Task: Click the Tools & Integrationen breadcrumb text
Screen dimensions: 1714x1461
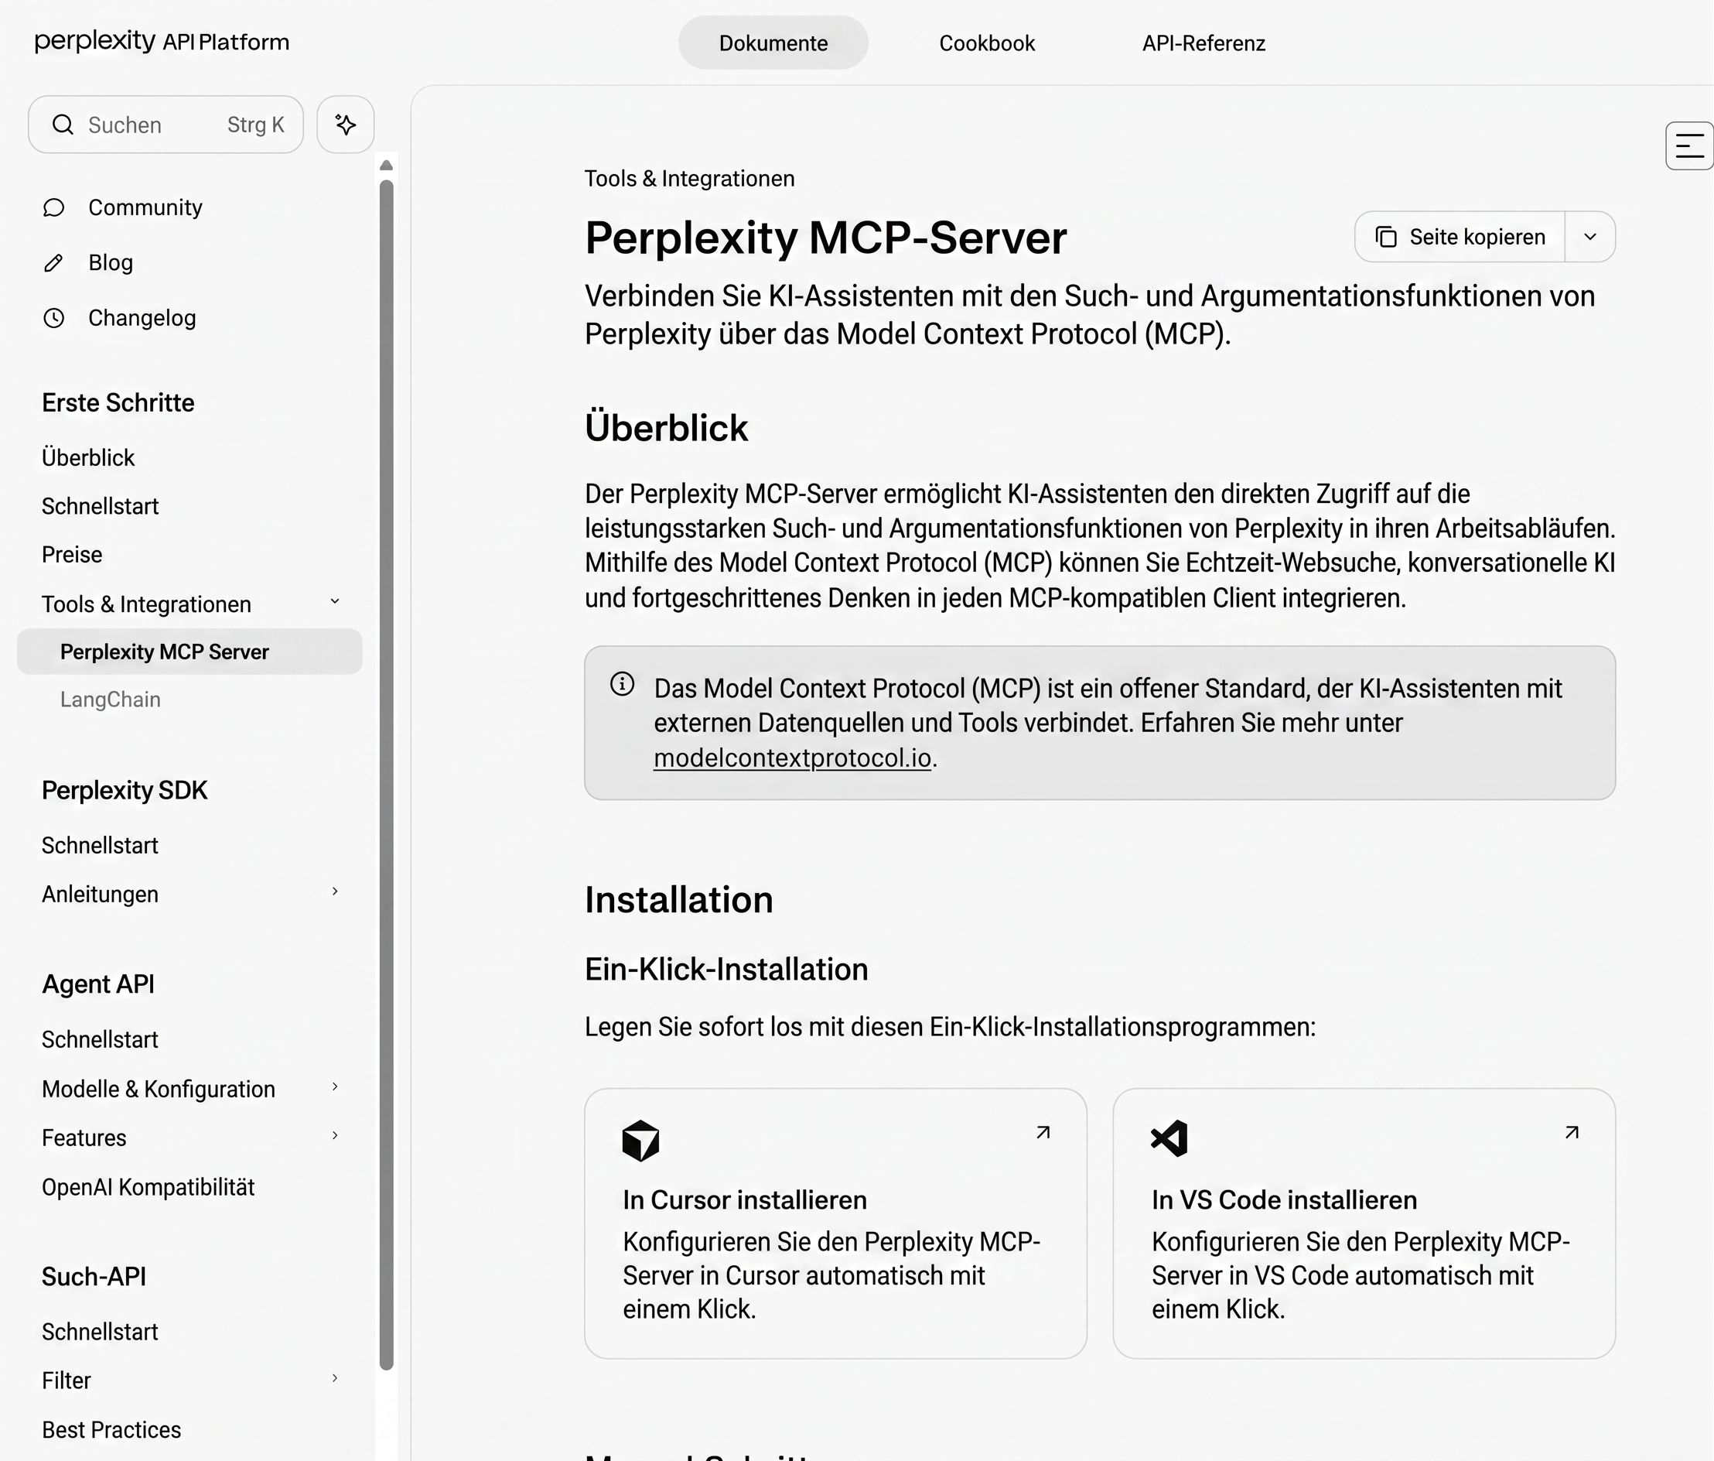Action: coord(689,179)
